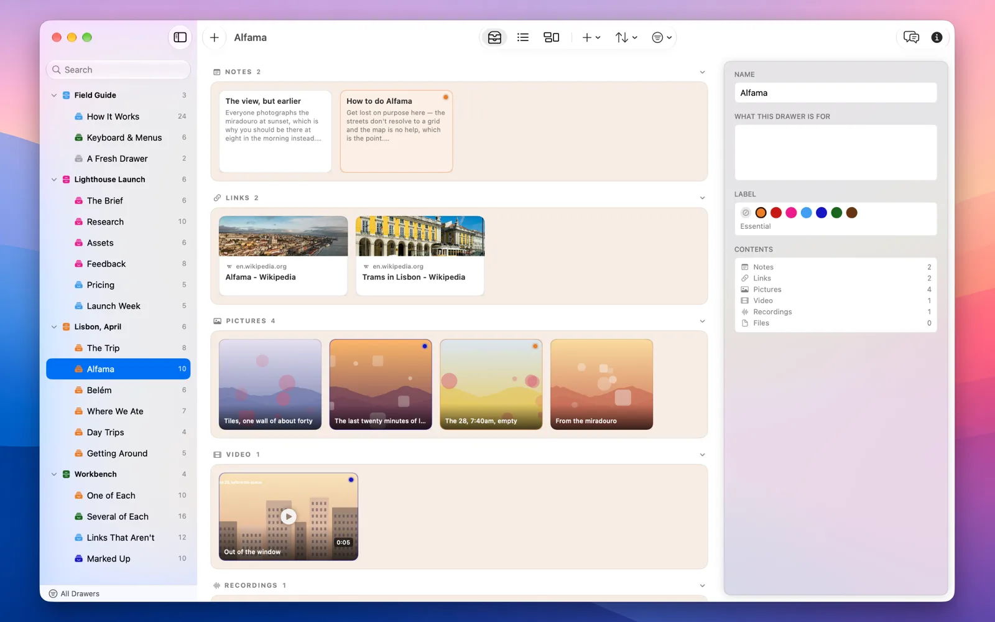995x622 pixels.
Task: Click the All Drawers button
Action: (x=74, y=593)
